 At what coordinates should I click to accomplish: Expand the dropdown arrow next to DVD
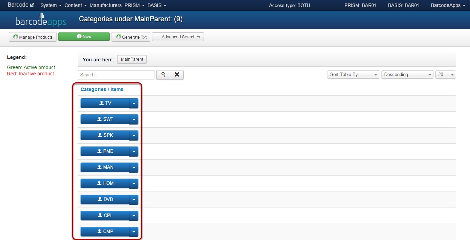click(134, 200)
